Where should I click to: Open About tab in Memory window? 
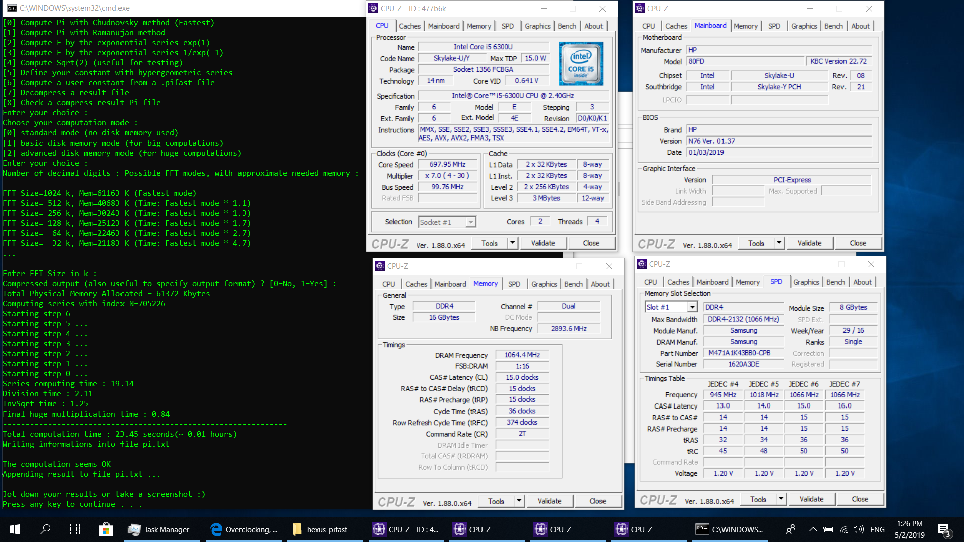(x=600, y=284)
